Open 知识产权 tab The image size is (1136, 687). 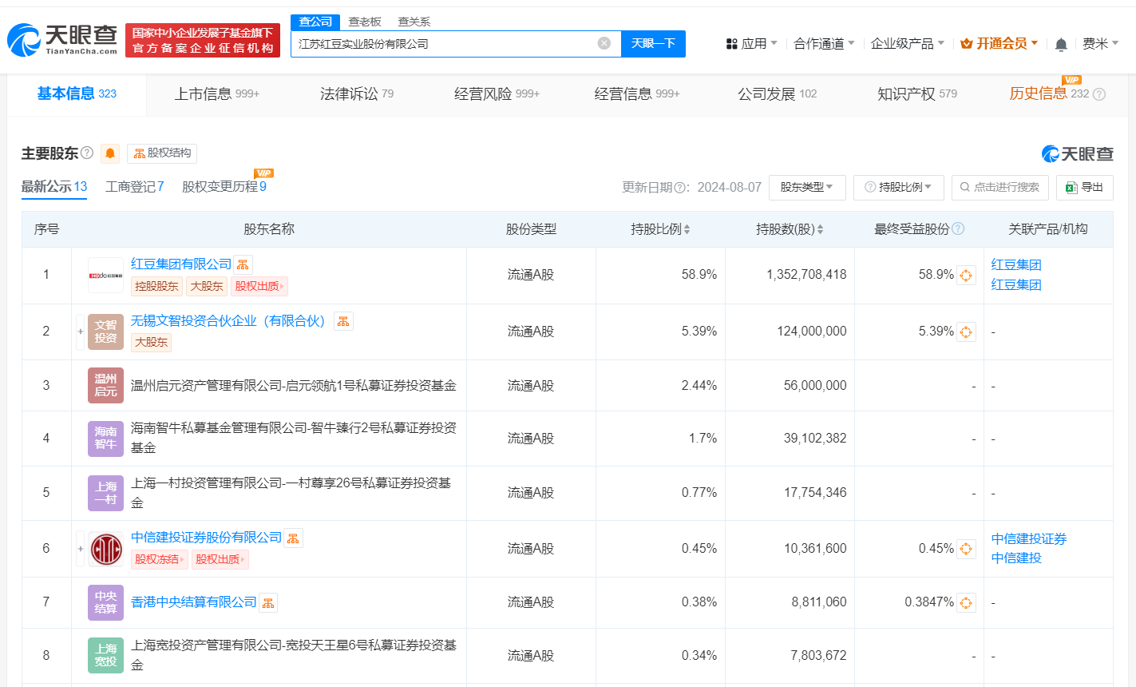tap(917, 94)
